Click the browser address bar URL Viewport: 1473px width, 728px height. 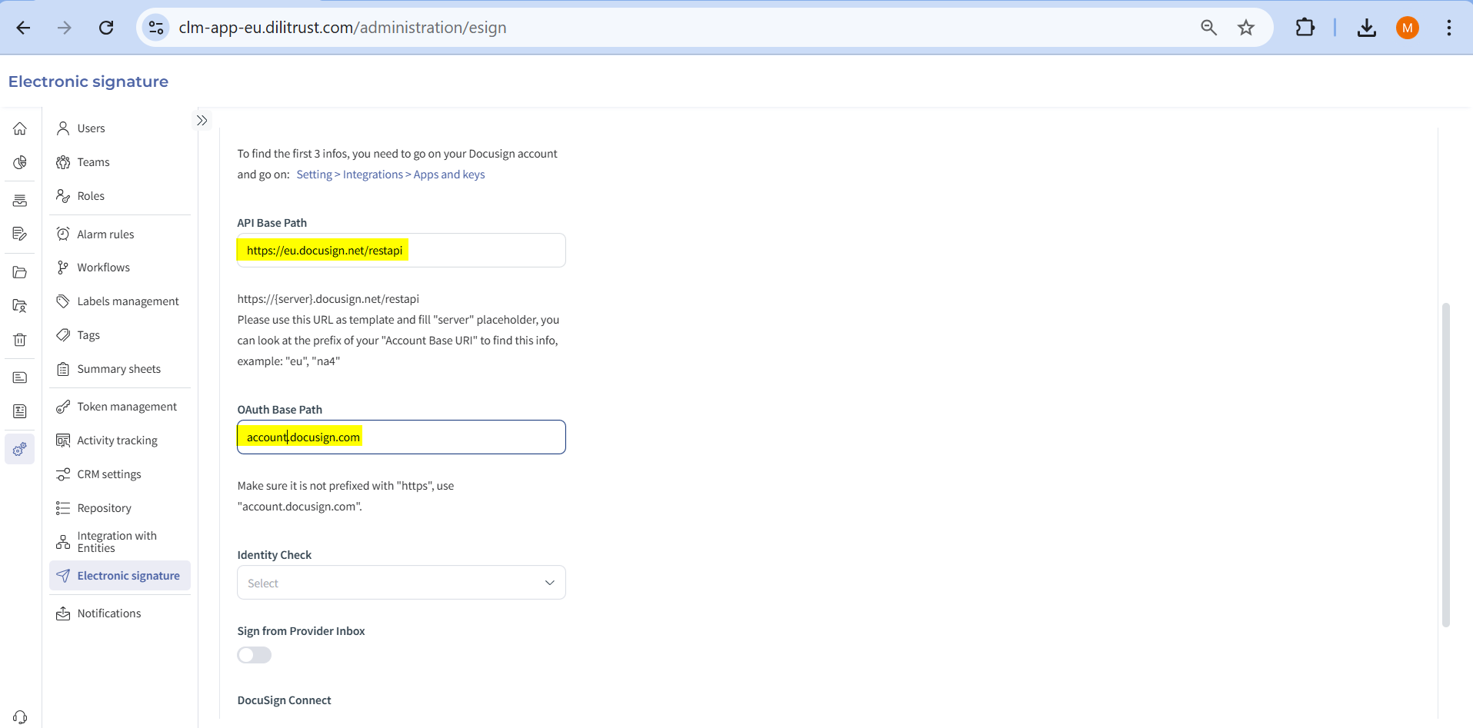(342, 28)
